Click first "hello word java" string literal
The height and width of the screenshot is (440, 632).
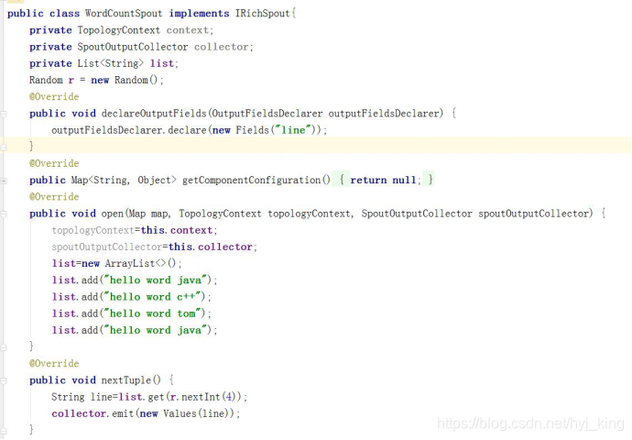(x=158, y=280)
